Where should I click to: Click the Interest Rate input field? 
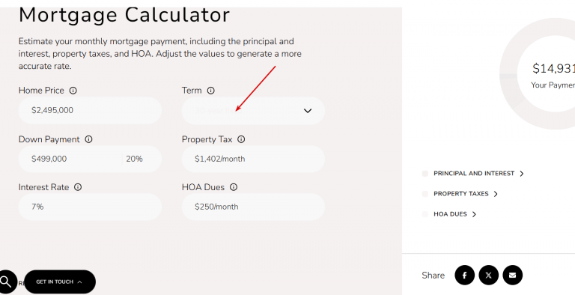[90, 207]
